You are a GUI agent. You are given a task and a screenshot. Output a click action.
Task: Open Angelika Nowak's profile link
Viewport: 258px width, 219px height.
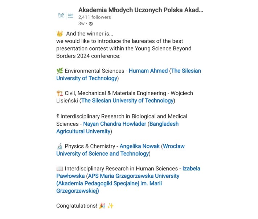click(x=139, y=146)
